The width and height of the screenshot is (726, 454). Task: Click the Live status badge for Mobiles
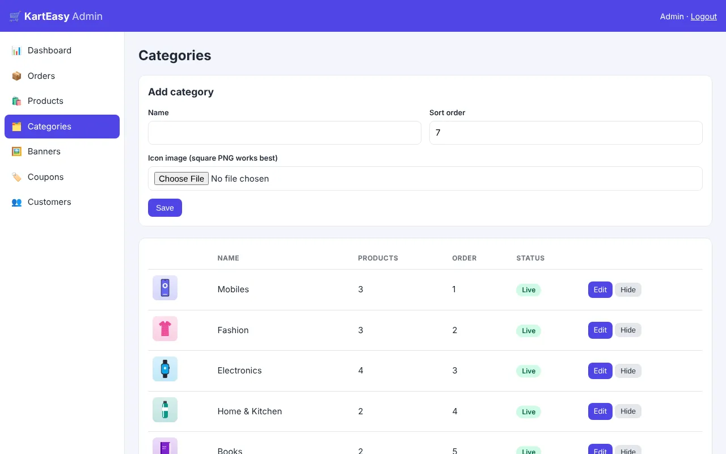point(529,290)
